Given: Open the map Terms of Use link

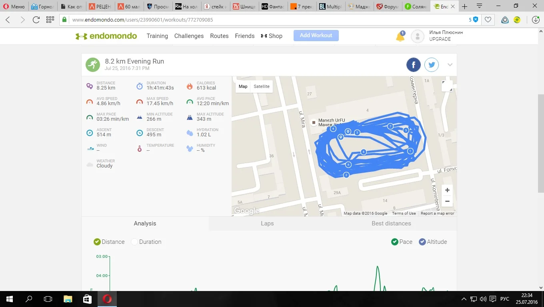Looking at the screenshot, I should (404, 213).
